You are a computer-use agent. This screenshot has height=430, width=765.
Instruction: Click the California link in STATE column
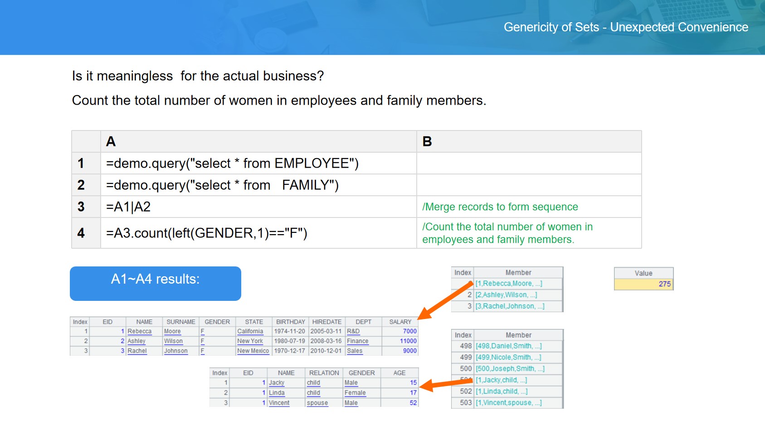pyautogui.click(x=250, y=331)
